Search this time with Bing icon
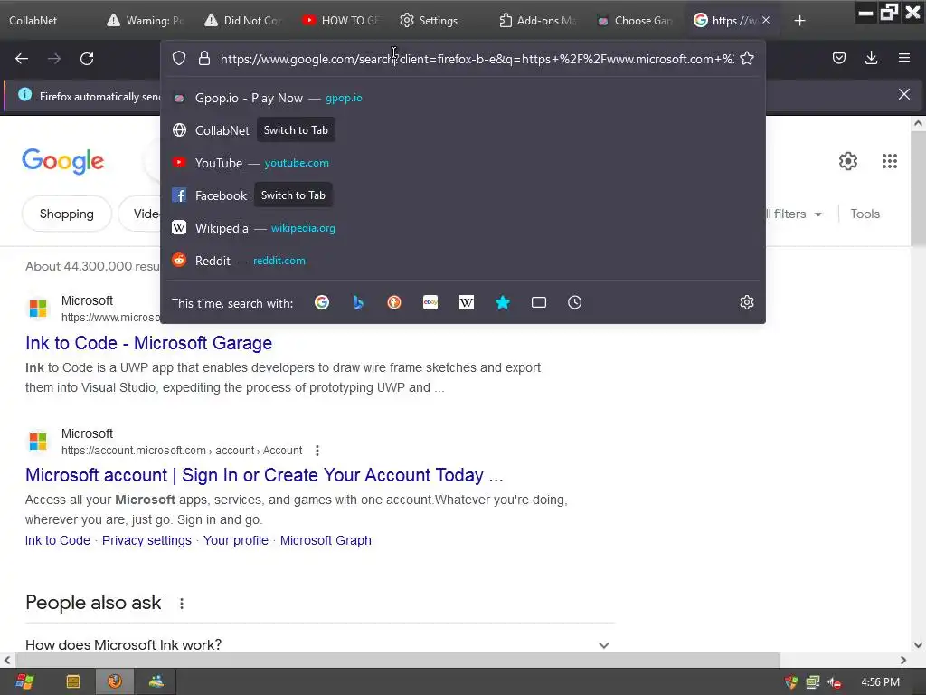The width and height of the screenshot is (926, 695). pos(358,302)
